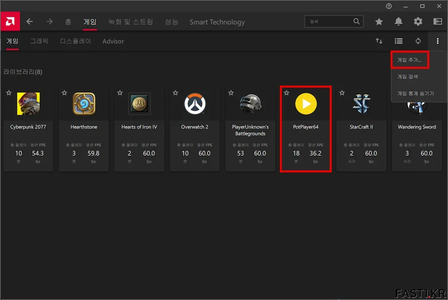This screenshot has height=300, width=448.
Task: Click the StarCraft II title
Action: [361, 127]
